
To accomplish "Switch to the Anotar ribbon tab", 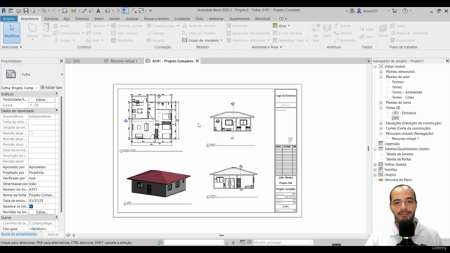I will point(115,19).
